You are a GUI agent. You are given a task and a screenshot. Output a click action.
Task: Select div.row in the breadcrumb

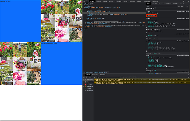[101, 72]
